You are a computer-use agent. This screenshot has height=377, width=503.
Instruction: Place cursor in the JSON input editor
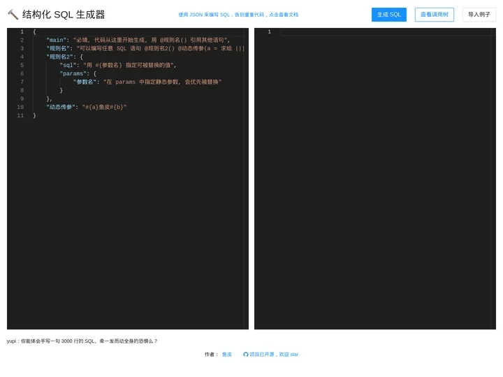(128, 179)
